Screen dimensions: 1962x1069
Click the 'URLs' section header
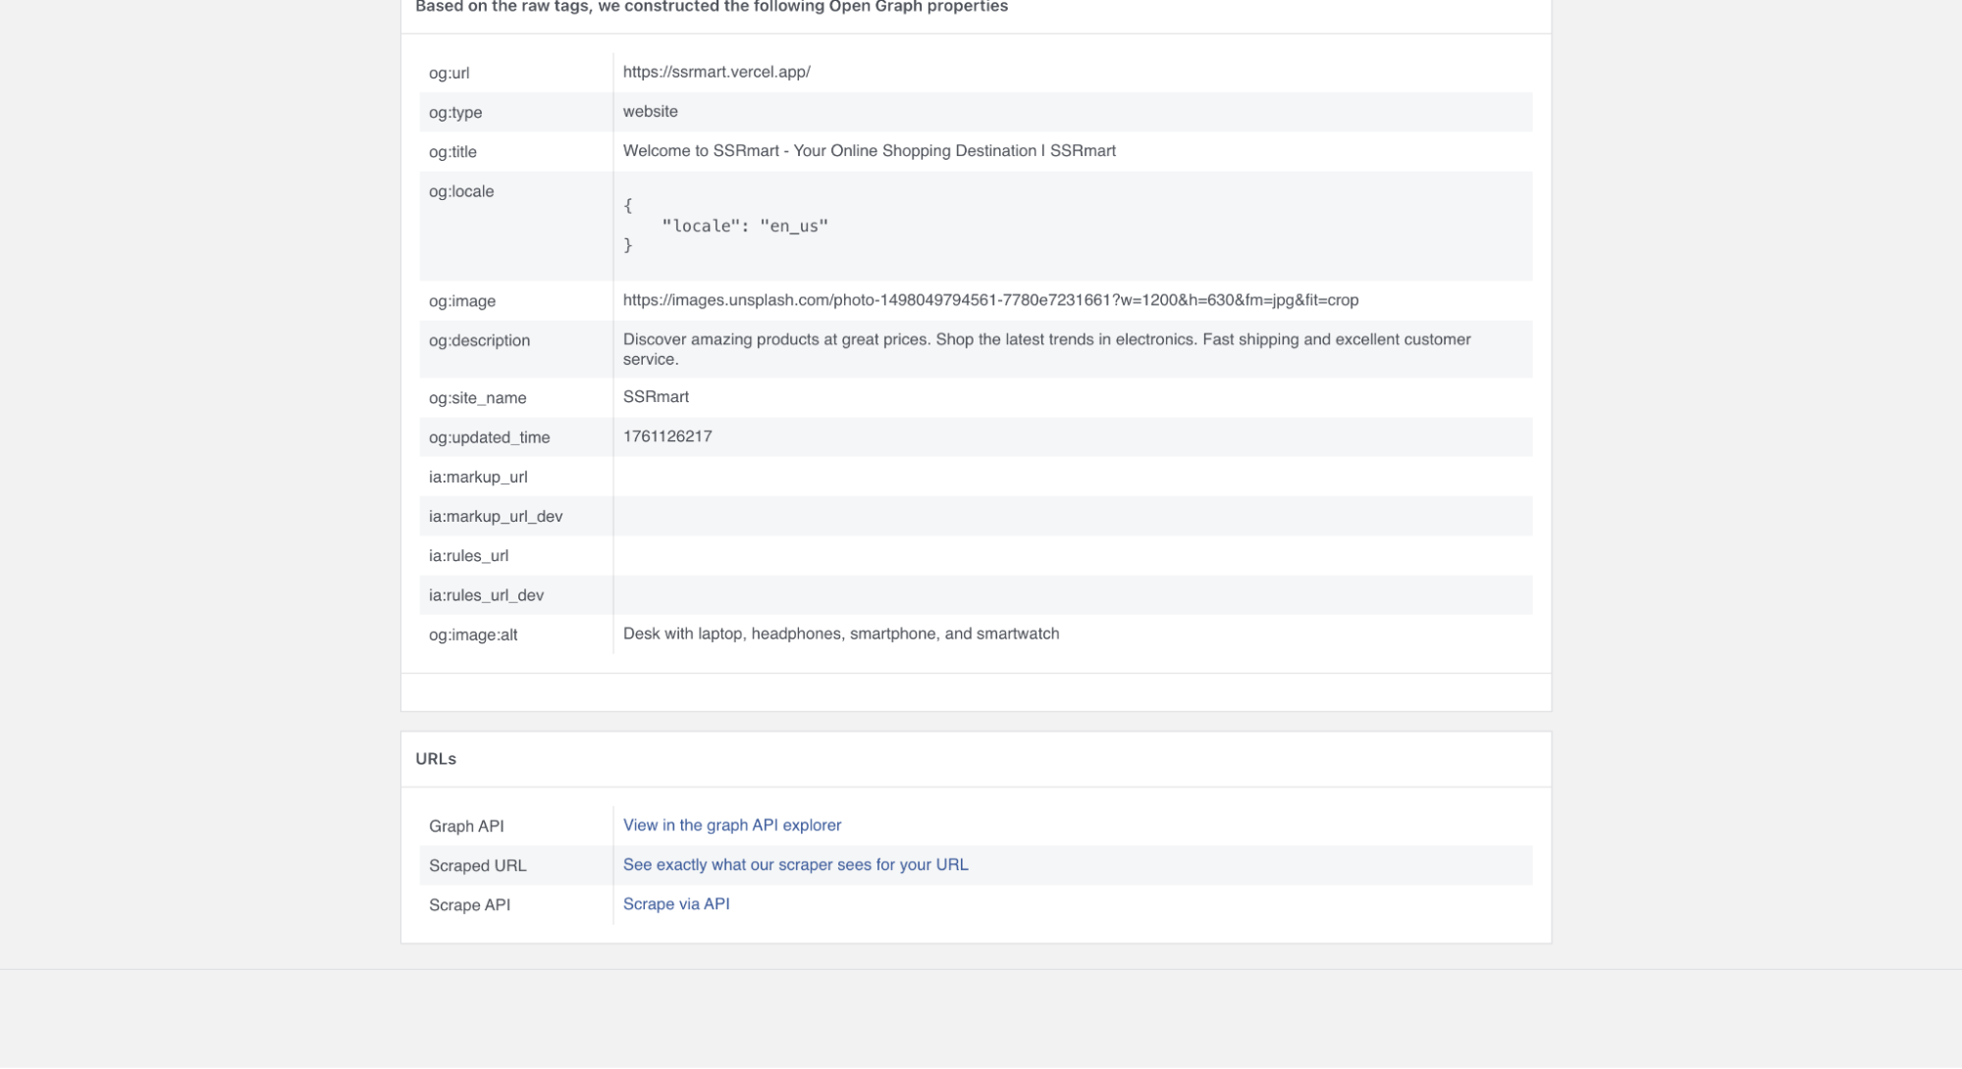click(x=436, y=759)
